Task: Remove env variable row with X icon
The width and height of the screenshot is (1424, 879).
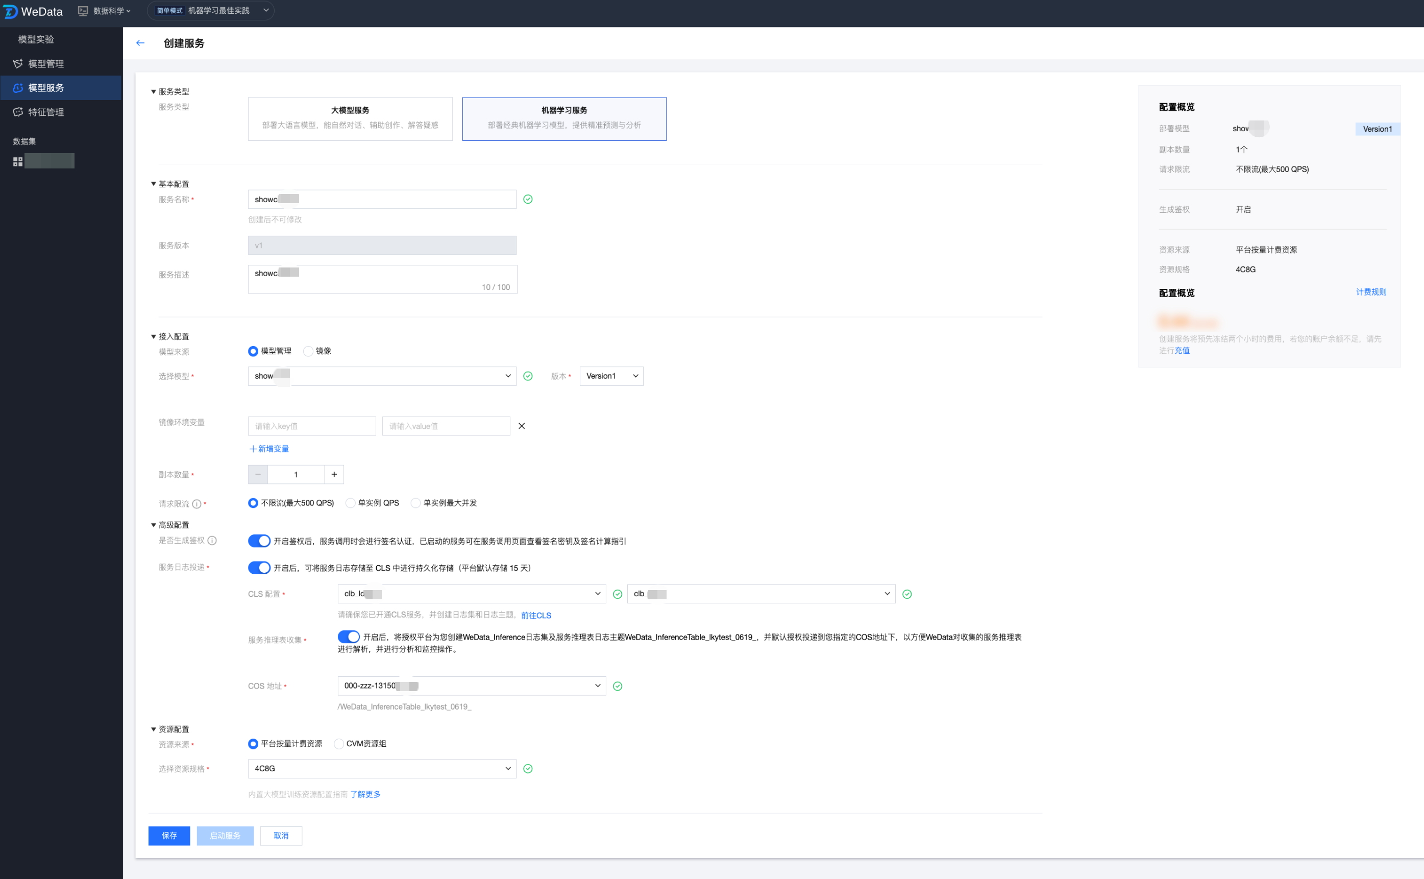Action: point(521,426)
